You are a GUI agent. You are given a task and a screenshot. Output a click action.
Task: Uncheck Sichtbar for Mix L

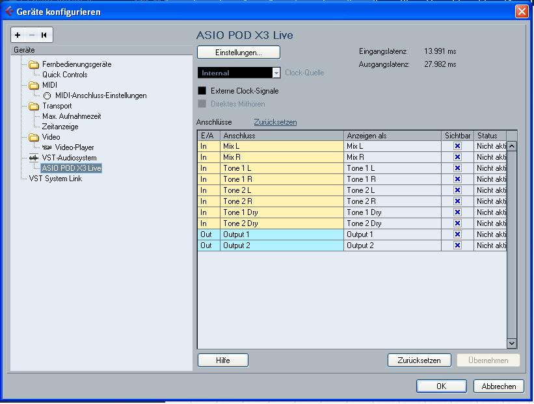pos(457,146)
